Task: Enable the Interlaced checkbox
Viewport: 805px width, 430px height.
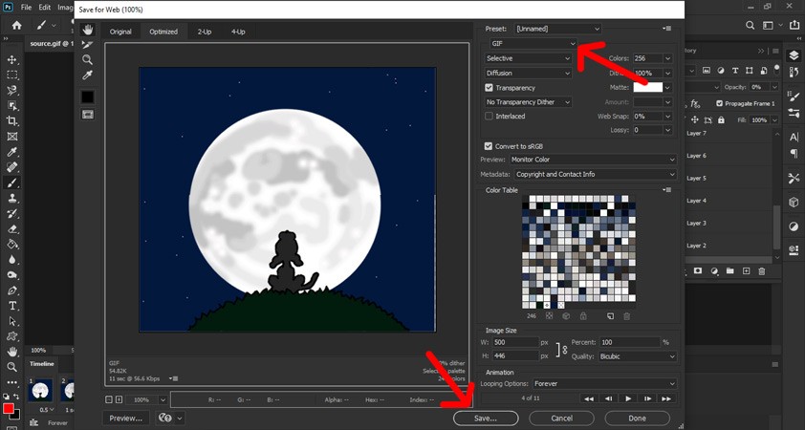Action: pyautogui.click(x=490, y=116)
